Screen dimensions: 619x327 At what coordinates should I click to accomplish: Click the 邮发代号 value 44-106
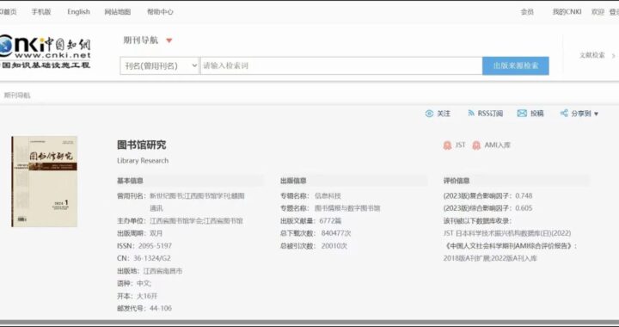click(161, 308)
